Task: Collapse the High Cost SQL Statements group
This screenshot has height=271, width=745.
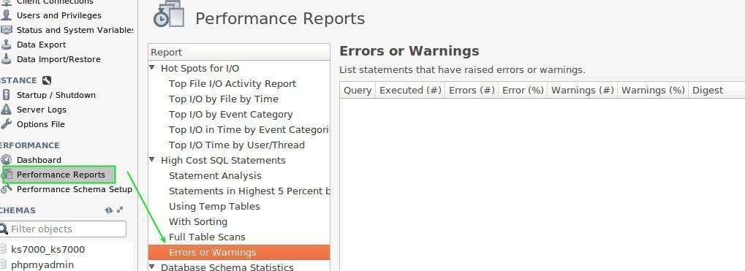Action: pyautogui.click(x=152, y=160)
